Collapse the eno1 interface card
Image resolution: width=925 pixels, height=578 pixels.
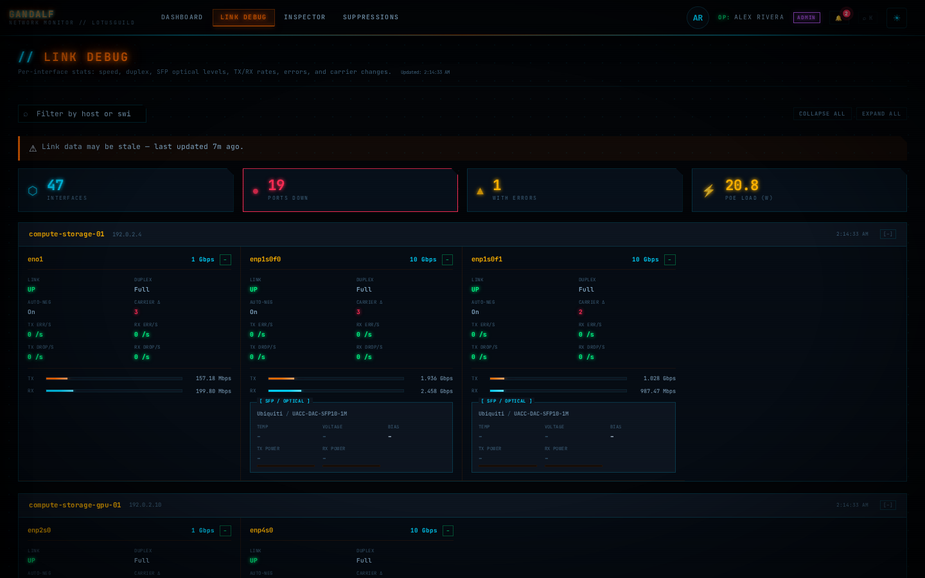pyautogui.click(x=225, y=259)
